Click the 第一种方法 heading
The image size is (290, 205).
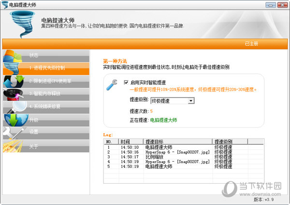pyautogui.click(x=115, y=61)
